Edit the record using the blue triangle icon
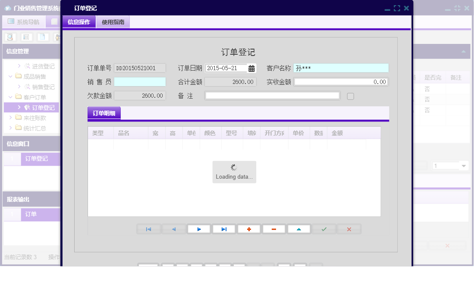Screen dimensions: 474x282 [x=299, y=229]
